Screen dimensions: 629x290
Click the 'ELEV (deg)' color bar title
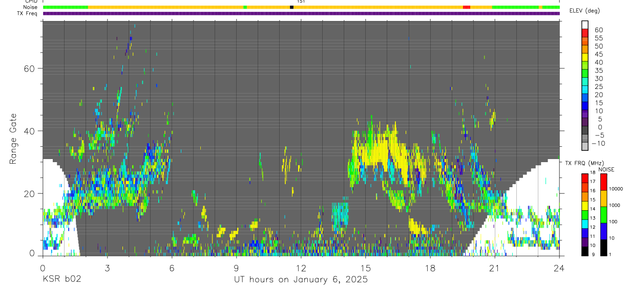click(x=584, y=11)
